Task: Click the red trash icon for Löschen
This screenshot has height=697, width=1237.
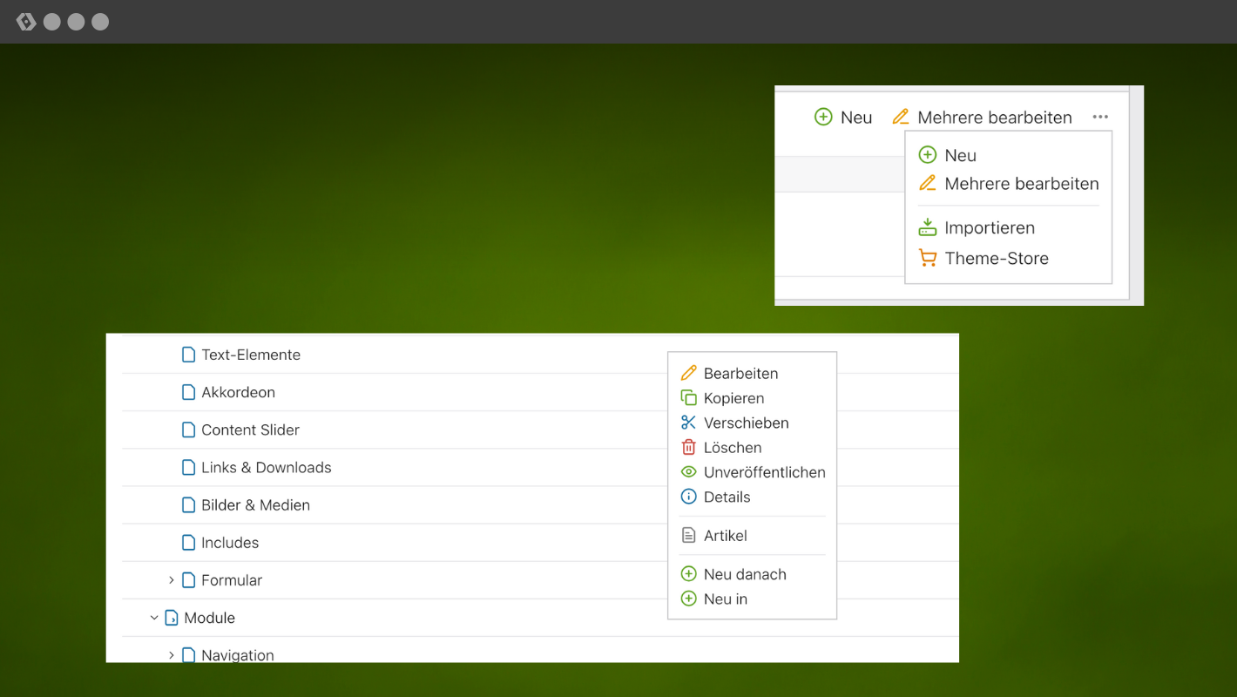Action: click(x=688, y=448)
